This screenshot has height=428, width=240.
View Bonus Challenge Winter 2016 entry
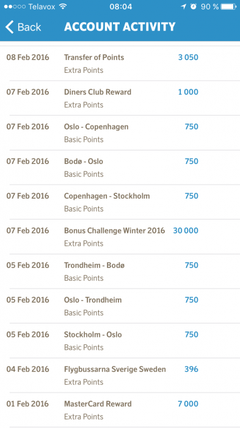pyautogui.click(x=120, y=237)
